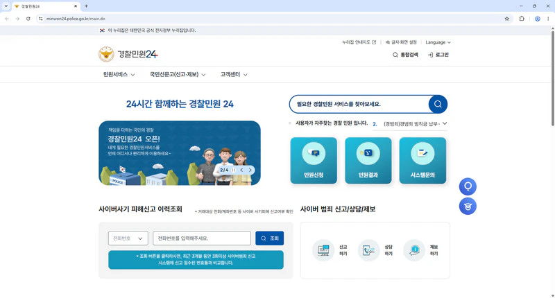The image size is (555, 298).
Task: Open the floating chatbot bubble icon
Action: (x=468, y=186)
